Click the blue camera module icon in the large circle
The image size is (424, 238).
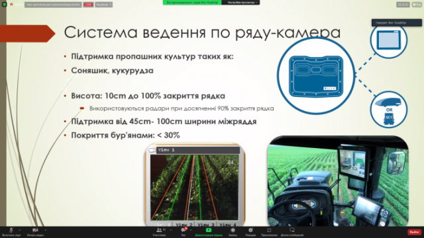click(316, 76)
